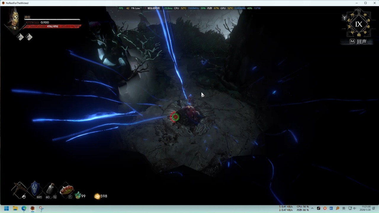Click the CPU temperature reading in the overlay
Screen dimensions: 379x213
click(184, 8)
